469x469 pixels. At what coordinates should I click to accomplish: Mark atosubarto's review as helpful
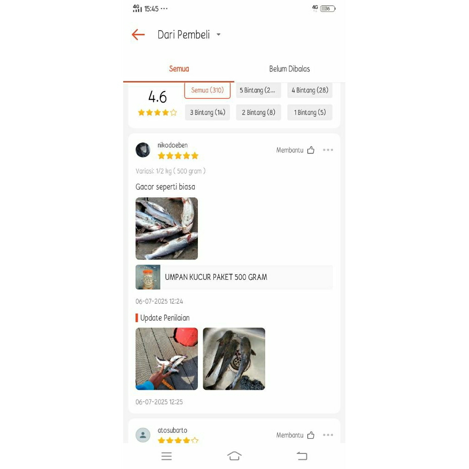pos(311,435)
